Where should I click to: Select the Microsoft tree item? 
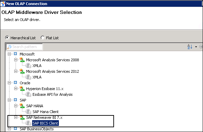pyautogui.click(x=27, y=54)
